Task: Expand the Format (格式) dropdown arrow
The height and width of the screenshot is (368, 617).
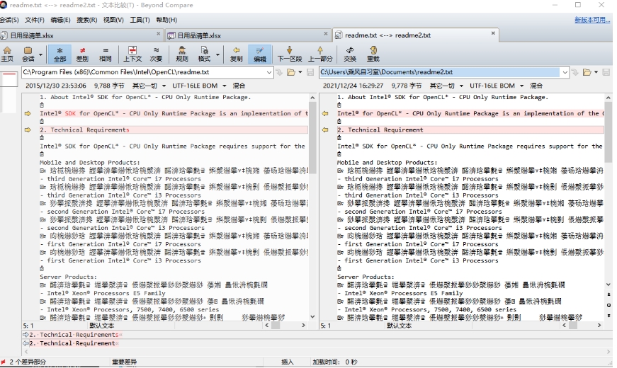Action: [217, 54]
